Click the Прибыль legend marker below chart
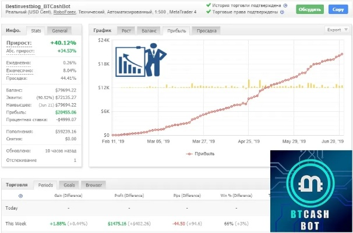 click(x=188, y=154)
